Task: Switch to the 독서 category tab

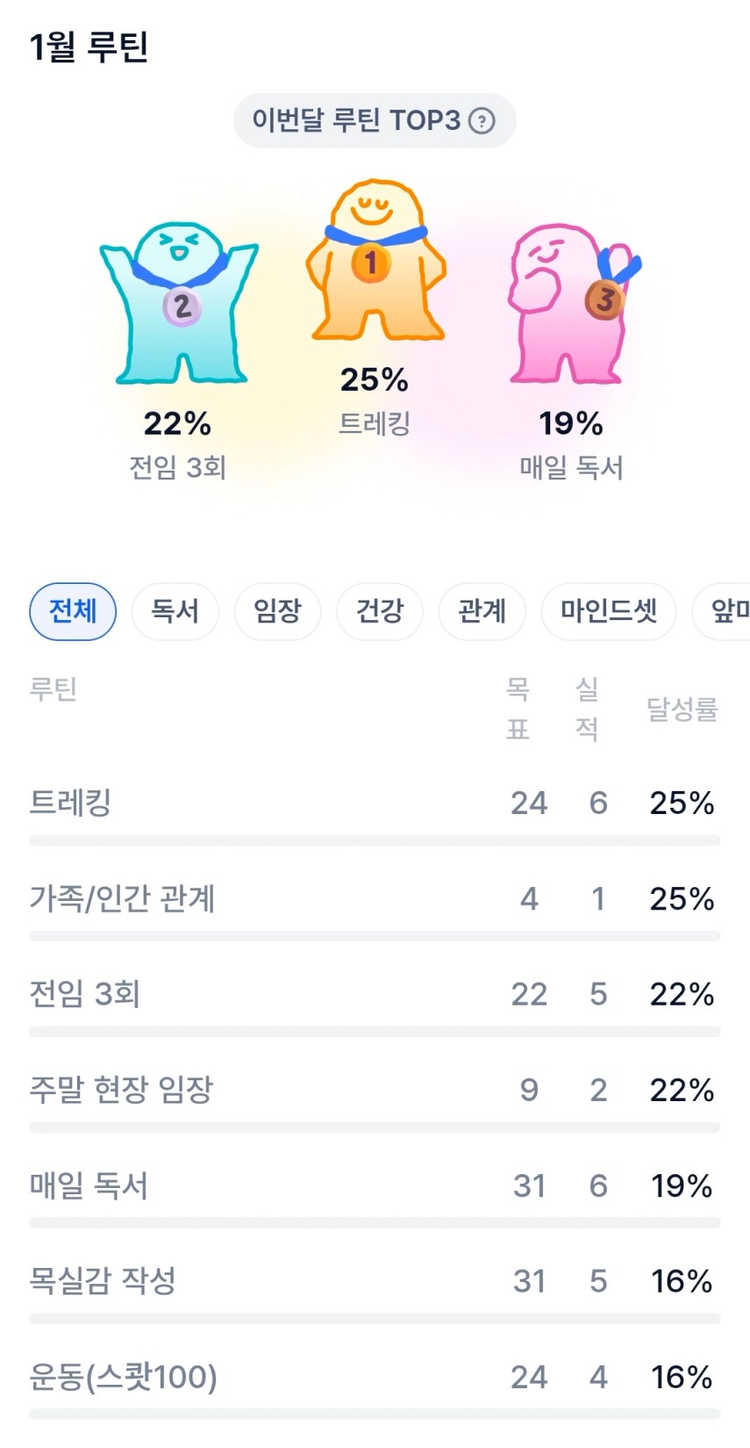Action: pyautogui.click(x=175, y=611)
